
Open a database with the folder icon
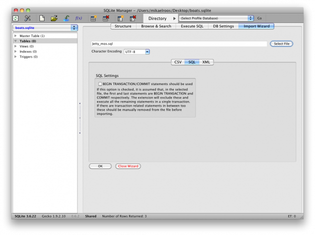pyautogui.click(x=54, y=18)
